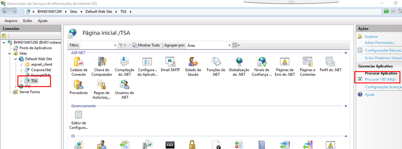The width and height of the screenshot is (402, 149).
Task: Click TSA in the breadcrumb path
Action: point(123,11)
